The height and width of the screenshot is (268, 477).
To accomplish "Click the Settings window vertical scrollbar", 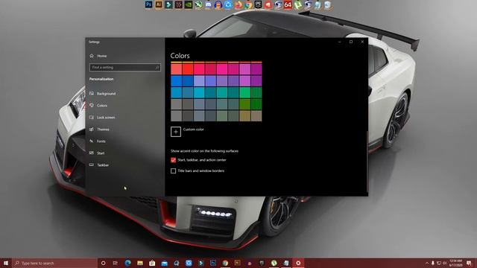I will (x=367, y=162).
